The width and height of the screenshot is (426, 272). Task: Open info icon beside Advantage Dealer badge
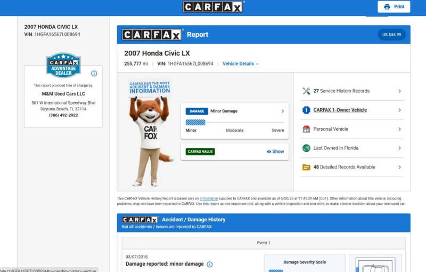(x=94, y=74)
